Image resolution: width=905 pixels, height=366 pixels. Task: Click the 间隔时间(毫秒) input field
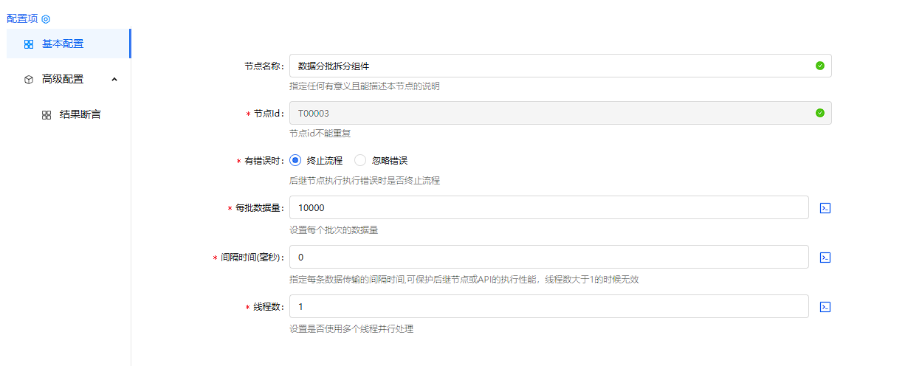546,258
